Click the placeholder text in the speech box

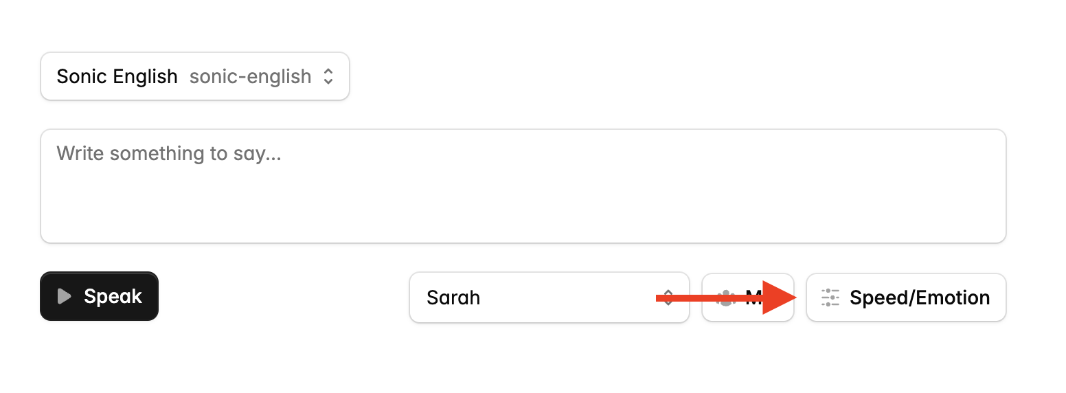point(168,153)
